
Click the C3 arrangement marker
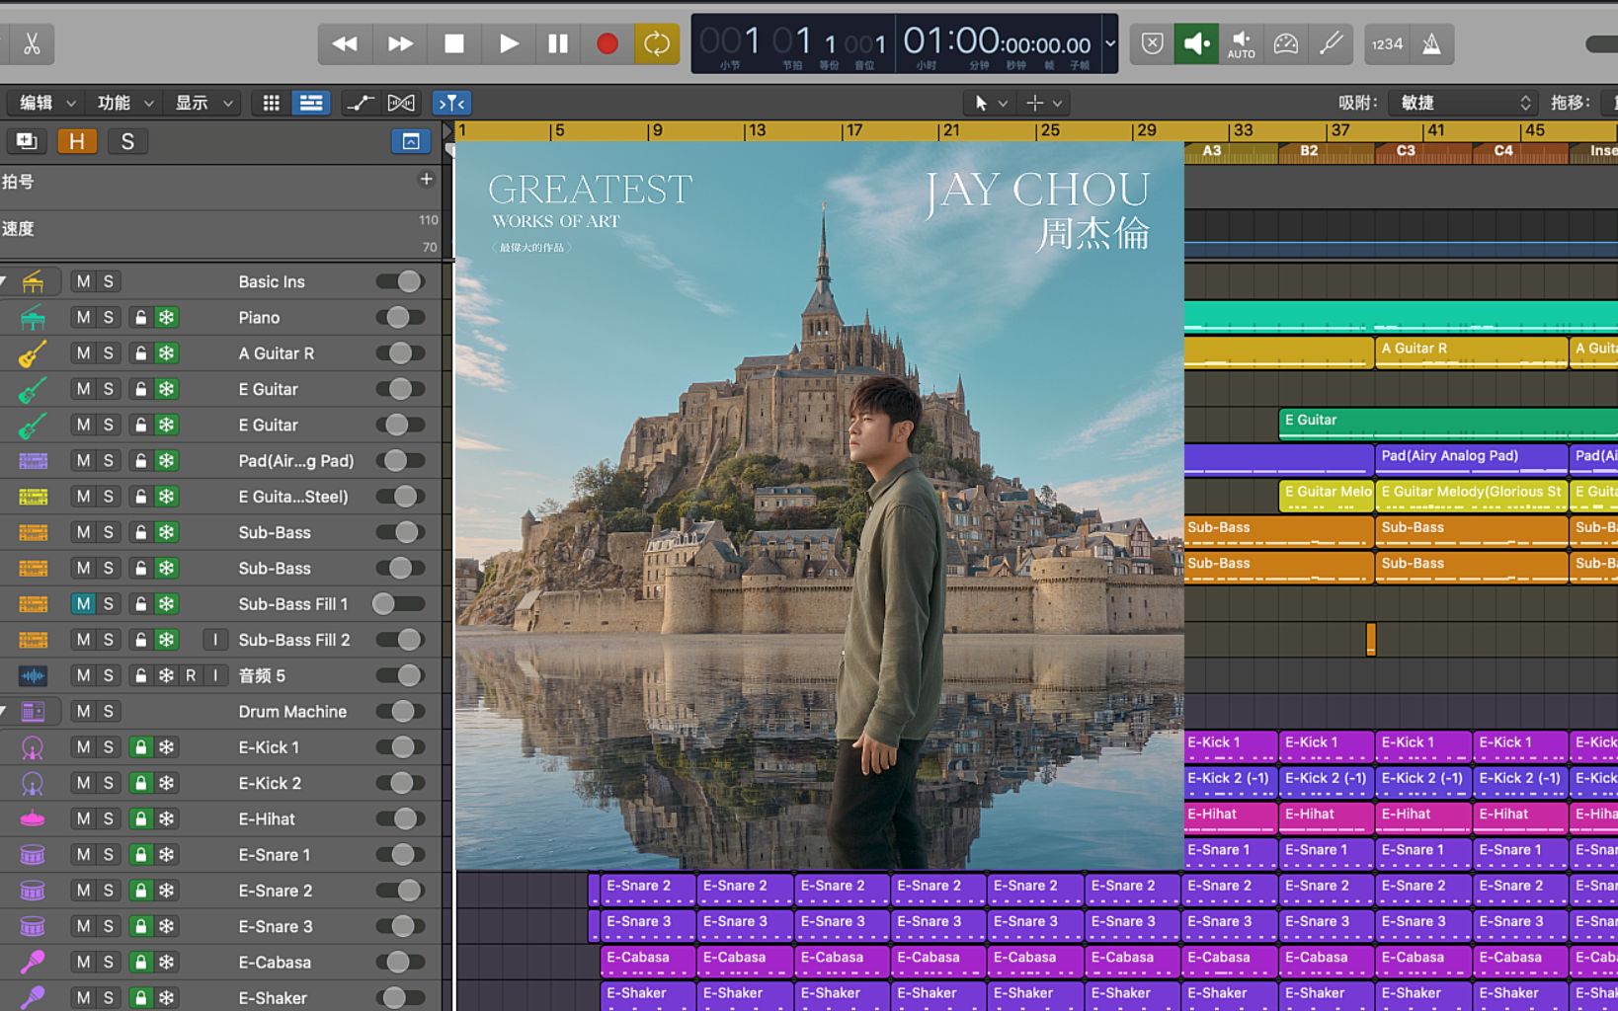1423,152
